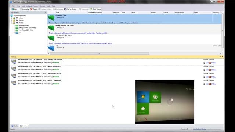Click blue TV folder icon in list
This screenshot has height=132, width=235.
[51, 48]
